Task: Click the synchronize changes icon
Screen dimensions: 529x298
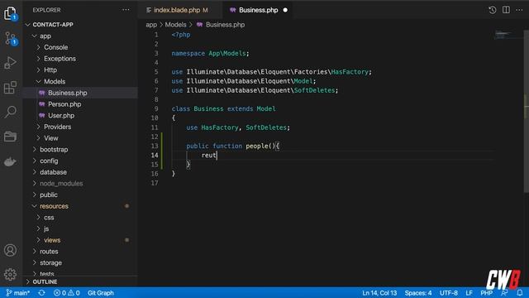Action: 41,293
